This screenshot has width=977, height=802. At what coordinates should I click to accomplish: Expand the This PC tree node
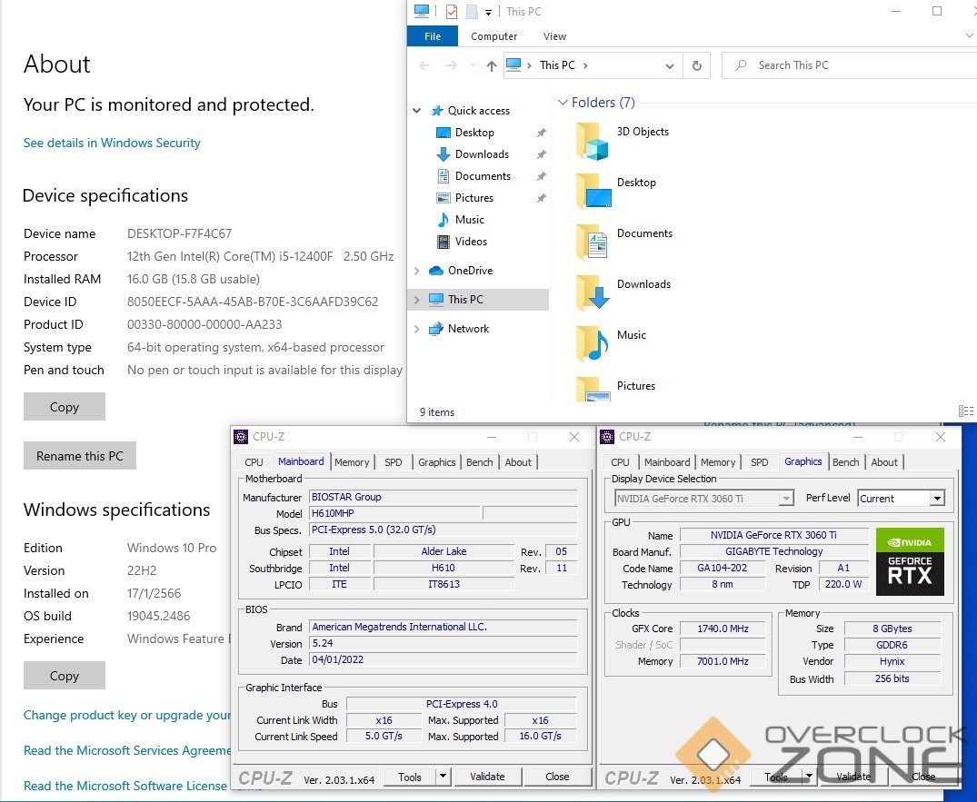coord(416,300)
